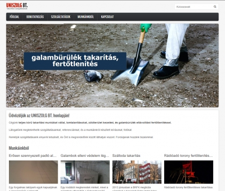Click description '2013 júniusban a BRFK megbízta'
The width and height of the screenshot is (225, 191).
coord(135,189)
